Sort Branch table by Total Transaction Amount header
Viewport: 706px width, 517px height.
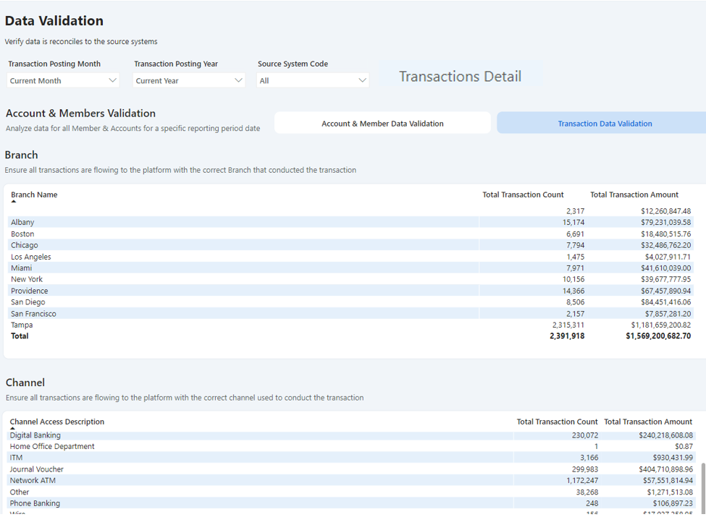634,195
